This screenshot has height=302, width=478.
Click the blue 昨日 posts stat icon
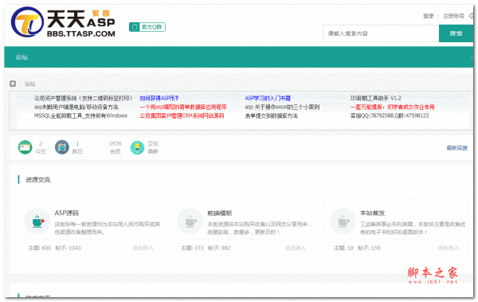click(x=62, y=147)
